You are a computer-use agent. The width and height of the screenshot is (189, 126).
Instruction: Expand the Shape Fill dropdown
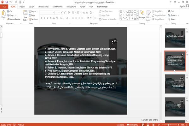[157, 11]
